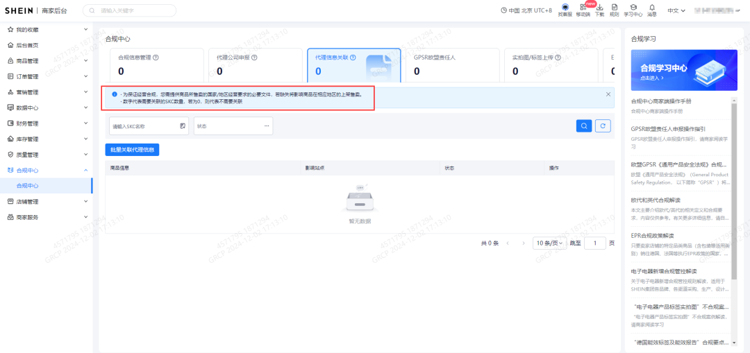Click the monitor icon for 数据中心
Screen dimensions: 750x353
10,108
